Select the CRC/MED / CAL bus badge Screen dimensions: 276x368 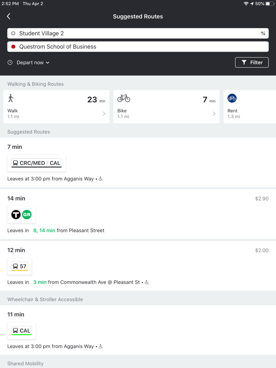click(36, 163)
